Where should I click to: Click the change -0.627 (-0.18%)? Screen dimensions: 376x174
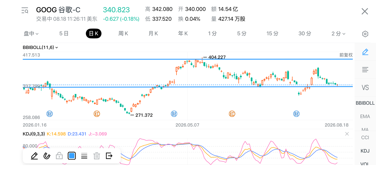121,19
